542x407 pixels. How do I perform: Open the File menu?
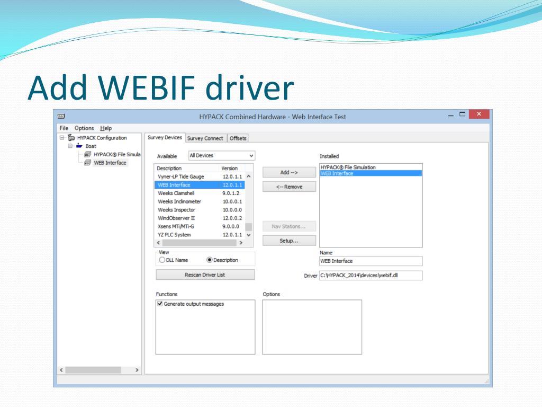(64, 128)
